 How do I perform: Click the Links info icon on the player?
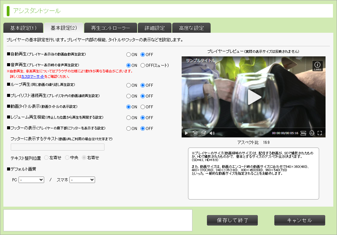click(317, 66)
